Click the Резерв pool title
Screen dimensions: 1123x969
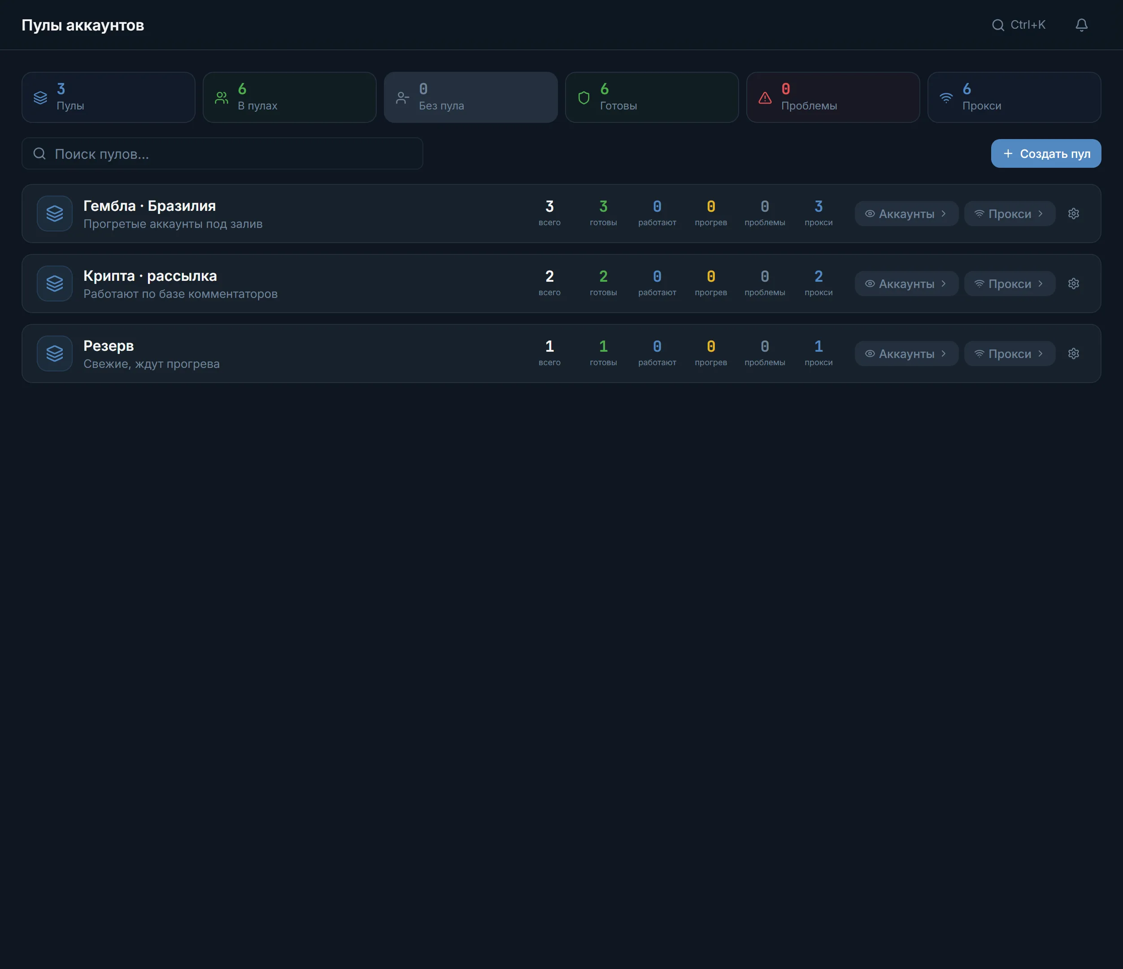(109, 346)
